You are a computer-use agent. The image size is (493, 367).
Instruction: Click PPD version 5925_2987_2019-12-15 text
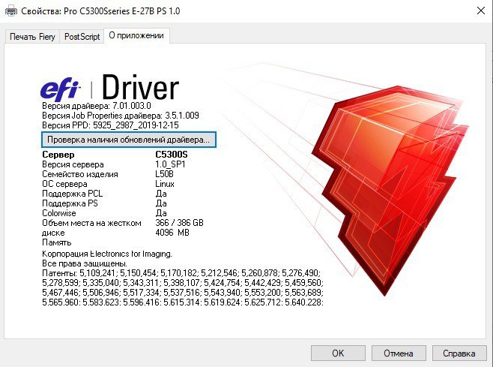click(110, 125)
